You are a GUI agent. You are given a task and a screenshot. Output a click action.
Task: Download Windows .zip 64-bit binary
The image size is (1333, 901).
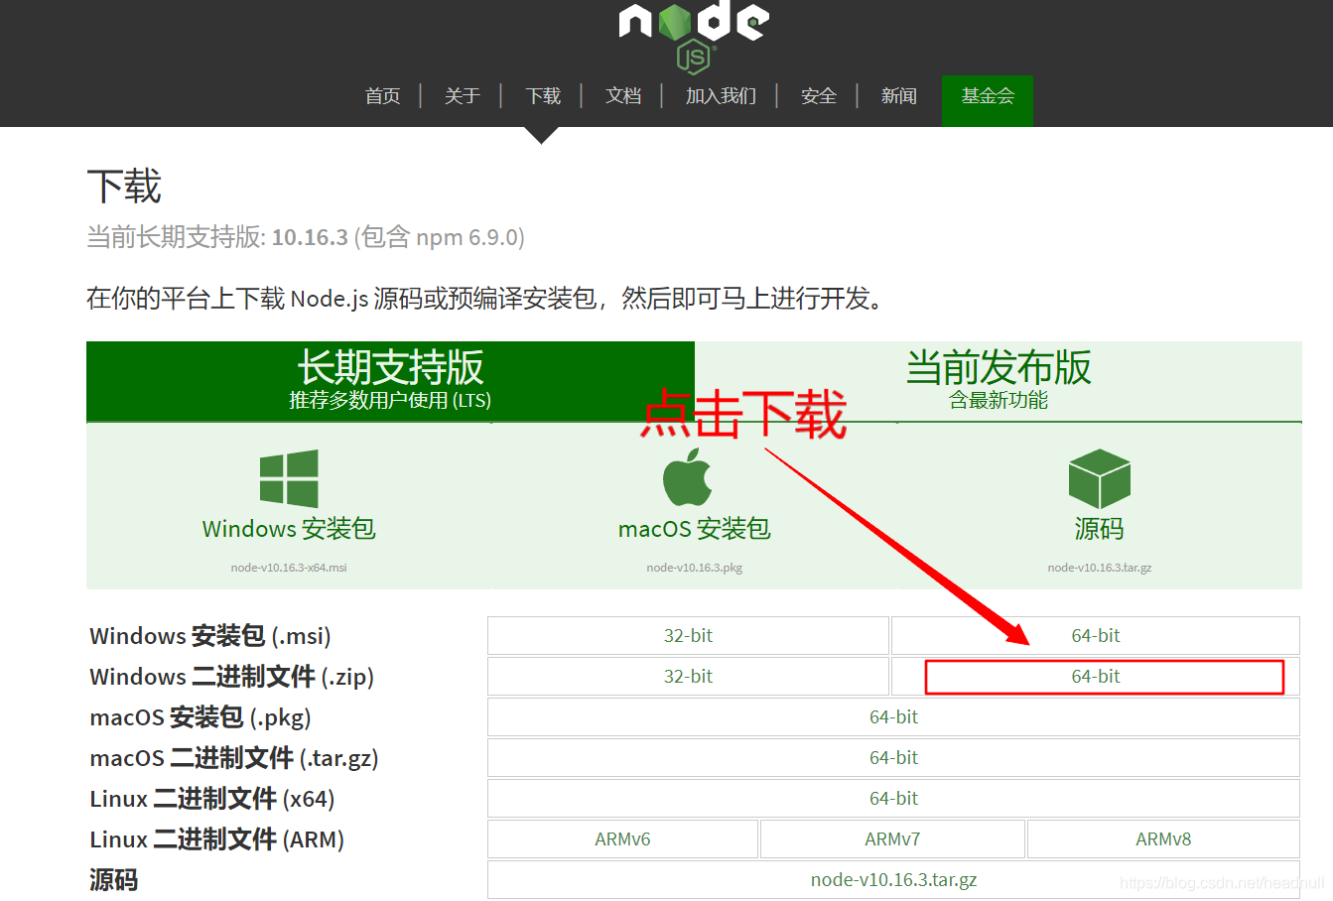(1096, 676)
